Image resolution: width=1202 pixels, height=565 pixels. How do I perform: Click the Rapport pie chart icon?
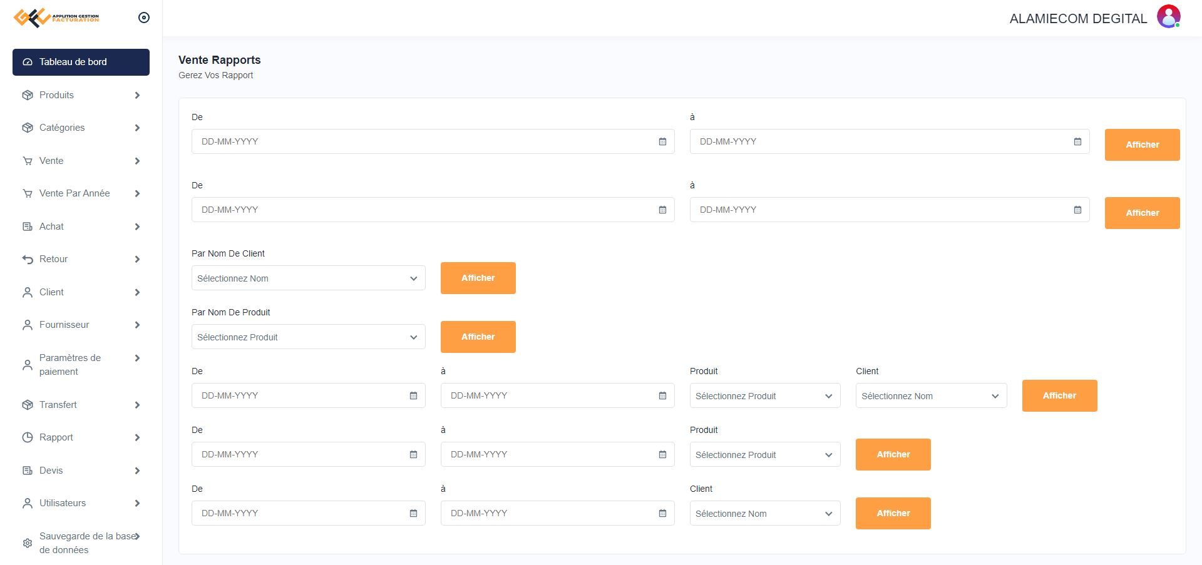point(28,437)
